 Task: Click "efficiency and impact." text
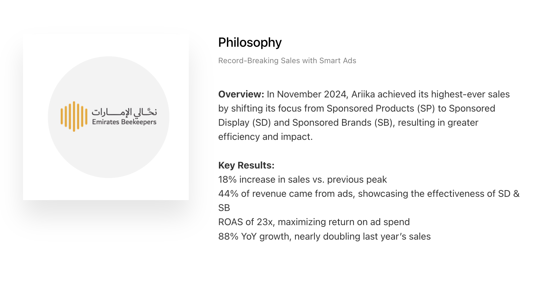pyautogui.click(x=265, y=137)
